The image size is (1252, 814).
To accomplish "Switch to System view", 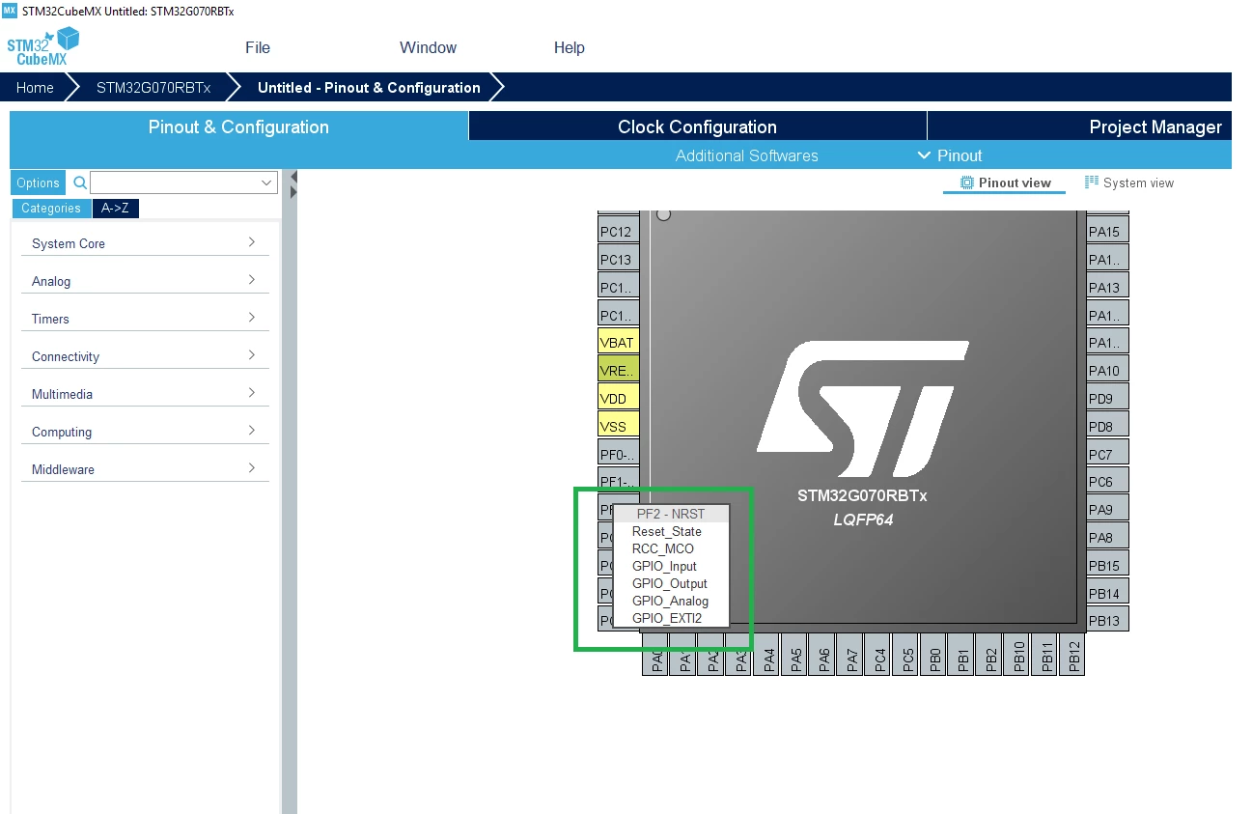I will point(1129,182).
